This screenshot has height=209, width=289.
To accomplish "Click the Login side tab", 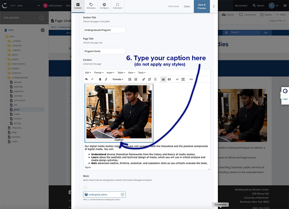I will (285, 96).
